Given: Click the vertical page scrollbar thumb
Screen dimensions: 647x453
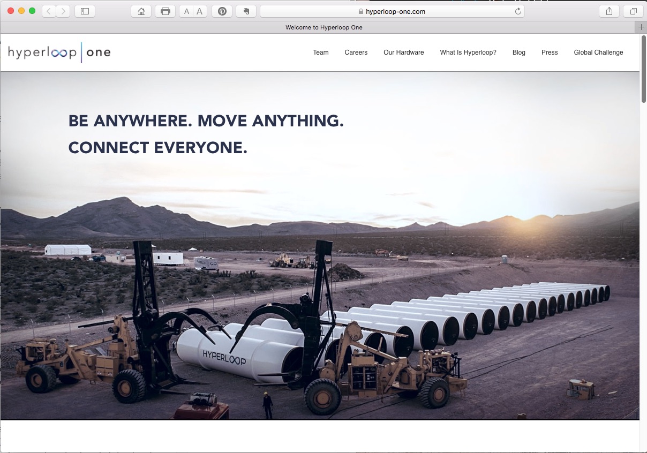Looking at the screenshot, I should coord(643,69).
